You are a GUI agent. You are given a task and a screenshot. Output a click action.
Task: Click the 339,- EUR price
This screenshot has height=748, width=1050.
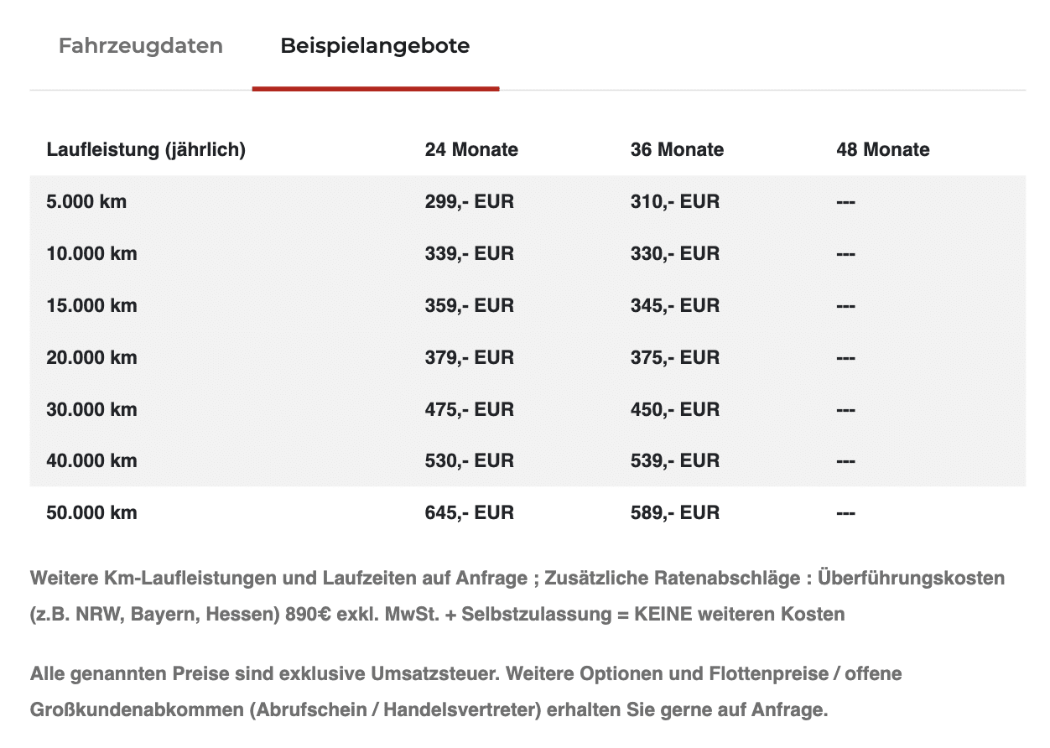tap(470, 254)
